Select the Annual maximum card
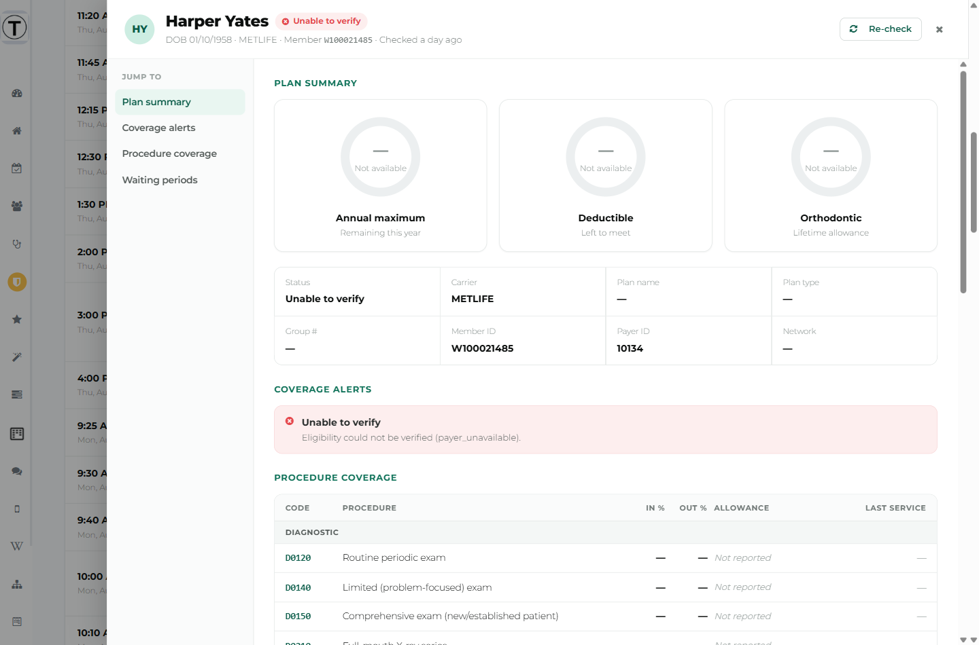This screenshot has width=979, height=645. tap(381, 176)
